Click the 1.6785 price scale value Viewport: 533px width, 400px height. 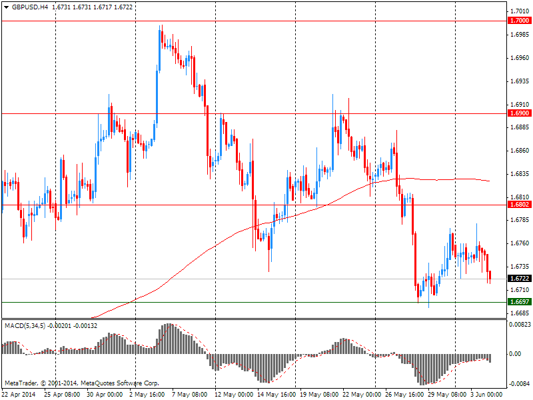520,220
